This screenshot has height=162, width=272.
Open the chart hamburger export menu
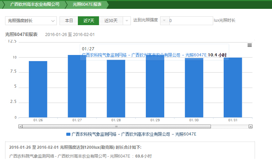click(250, 45)
